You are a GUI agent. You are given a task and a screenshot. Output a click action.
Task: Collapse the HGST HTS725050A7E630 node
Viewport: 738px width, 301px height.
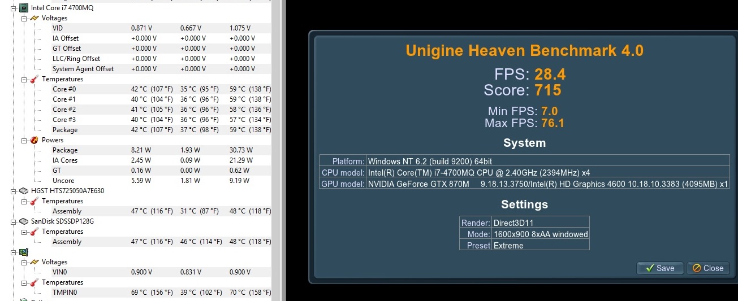point(14,191)
